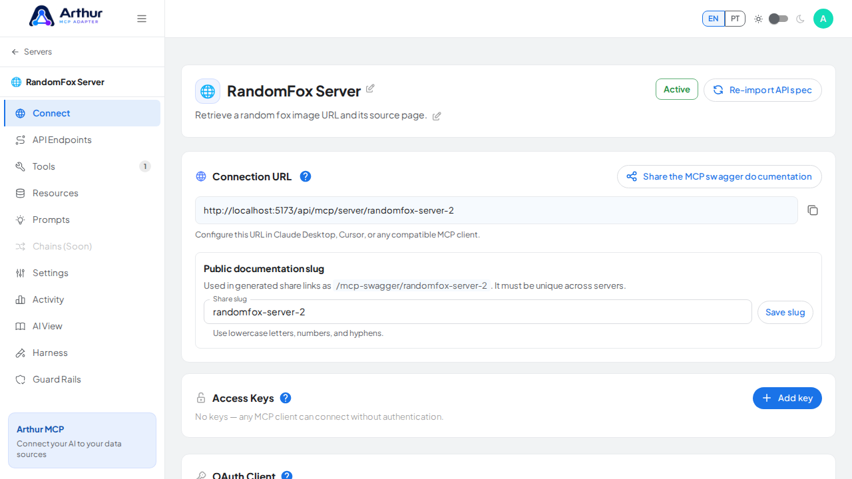Toggle dark mode switch
852x479 pixels.
pyautogui.click(x=778, y=19)
